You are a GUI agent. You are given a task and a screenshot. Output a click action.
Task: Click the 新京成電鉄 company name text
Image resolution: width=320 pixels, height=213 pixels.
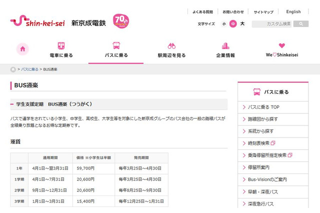coord(88,23)
